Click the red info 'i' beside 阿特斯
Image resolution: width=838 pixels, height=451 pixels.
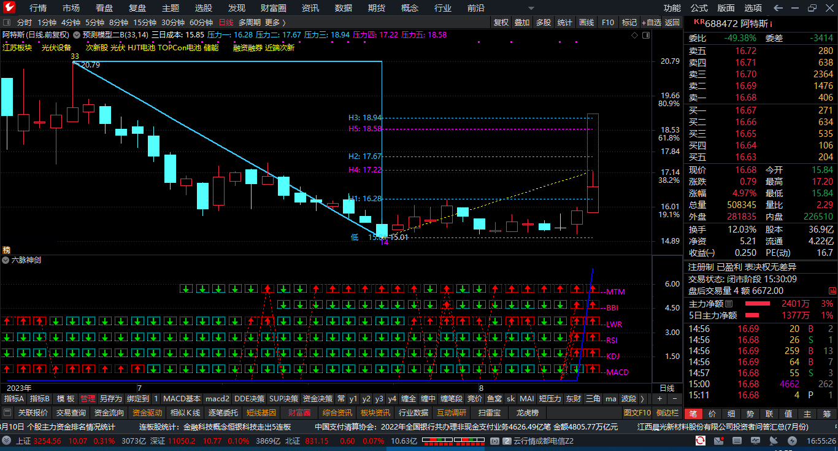click(x=771, y=23)
